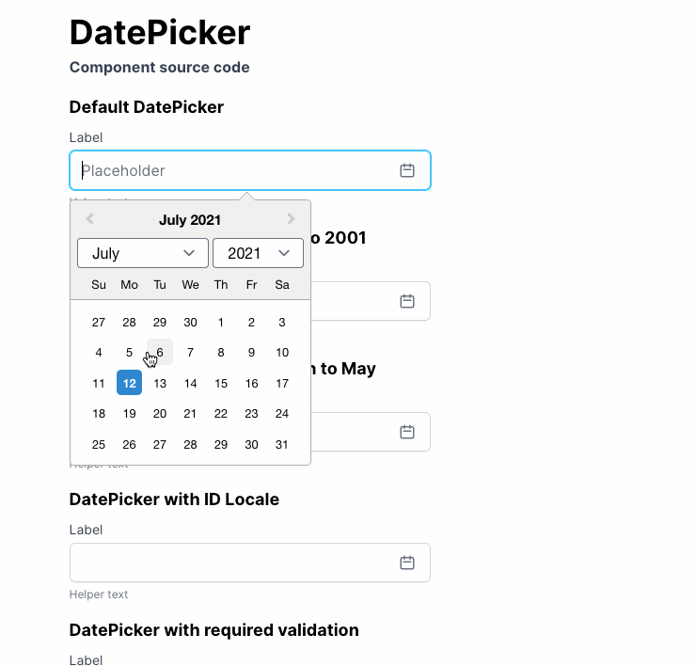Click calendar icon in Default DatePicker field
Image resolution: width=696 pixels, height=666 pixels.
pos(407,170)
